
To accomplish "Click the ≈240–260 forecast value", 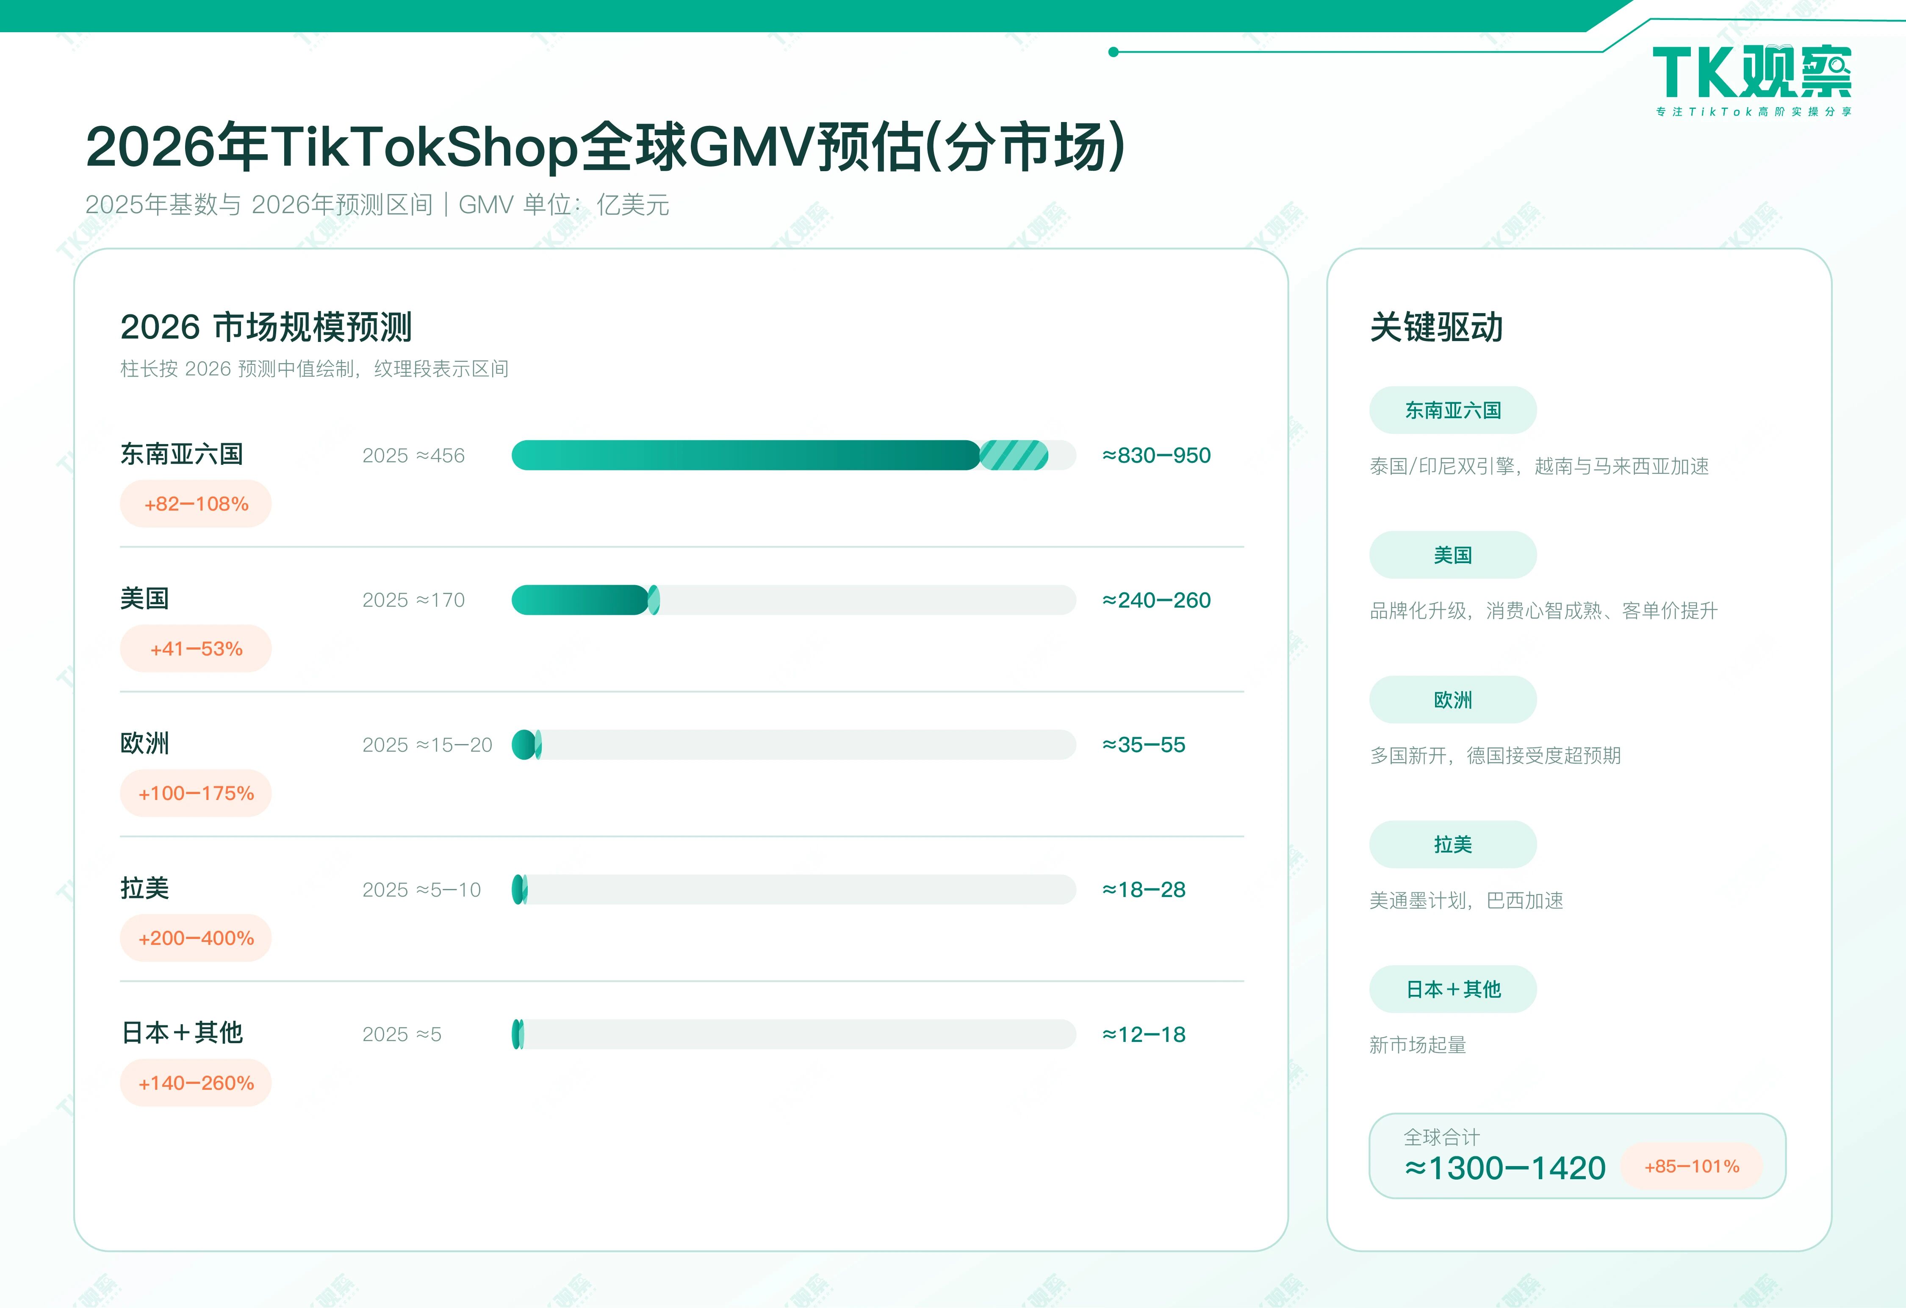I will tap(1156, 600).
